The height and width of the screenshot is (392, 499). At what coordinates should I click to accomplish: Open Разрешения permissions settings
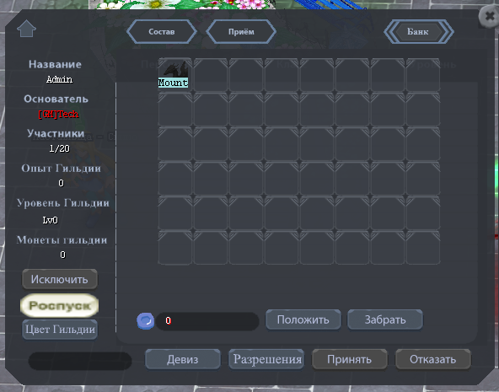pos(266,359)
